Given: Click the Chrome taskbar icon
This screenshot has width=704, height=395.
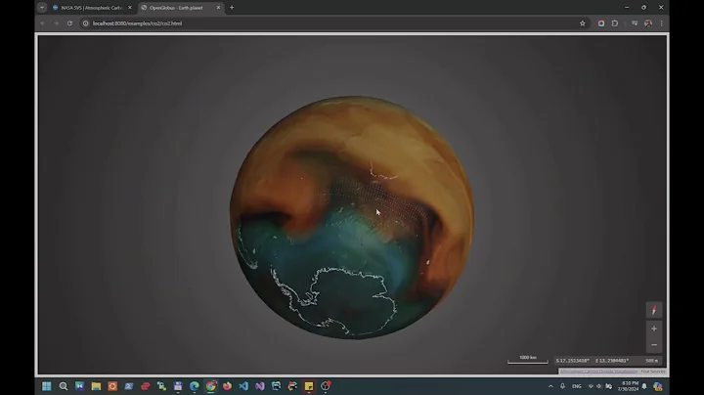Looking at the screenshot, I should [x=210, y=386].
